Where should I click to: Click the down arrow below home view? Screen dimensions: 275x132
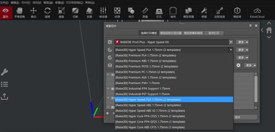269,37
